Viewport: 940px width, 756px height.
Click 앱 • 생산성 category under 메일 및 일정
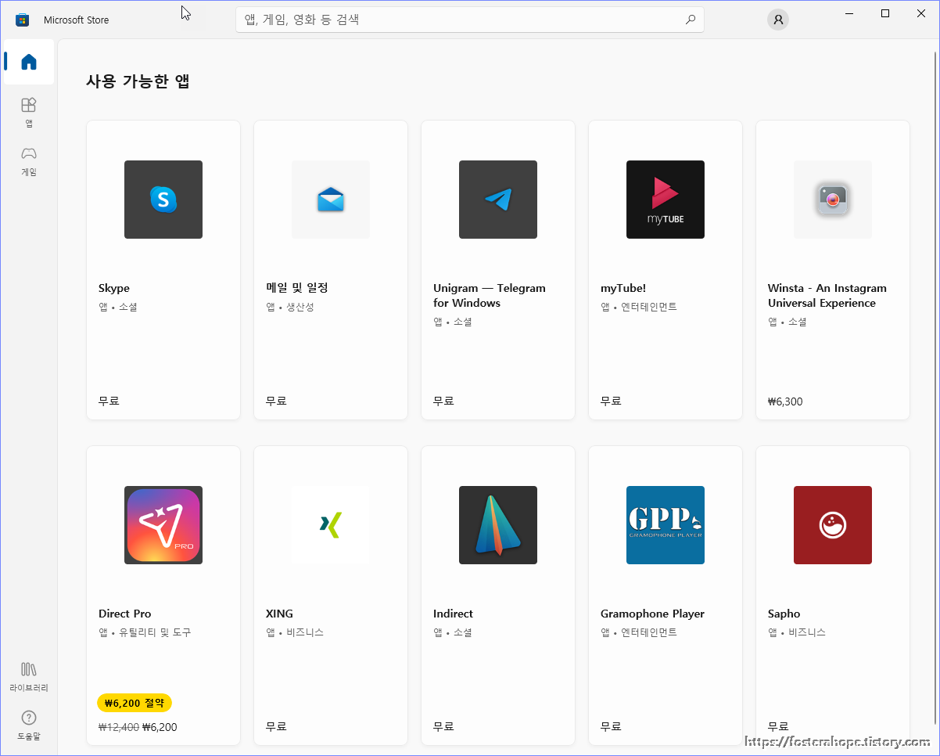(290, 307)
